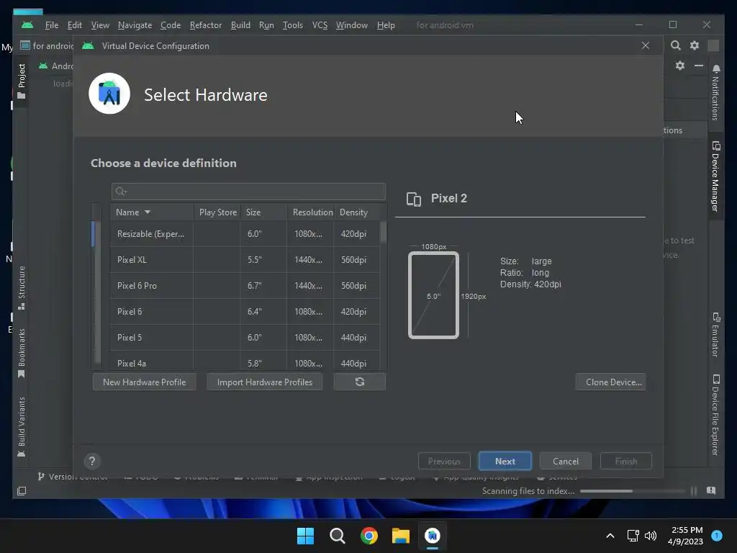Sort by Resolution column header
This screenshot has width=737, height=553.
pyautogui.click(x=311, y=212)
